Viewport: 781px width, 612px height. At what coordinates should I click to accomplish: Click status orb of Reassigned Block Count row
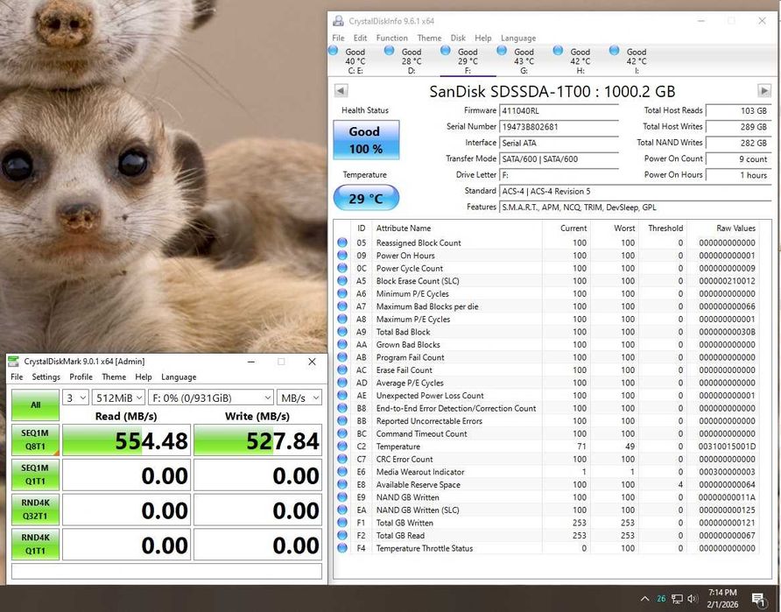342,243
